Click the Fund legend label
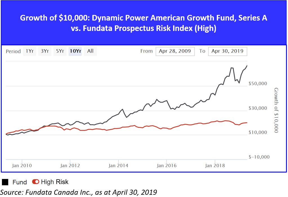 (20, 182)
